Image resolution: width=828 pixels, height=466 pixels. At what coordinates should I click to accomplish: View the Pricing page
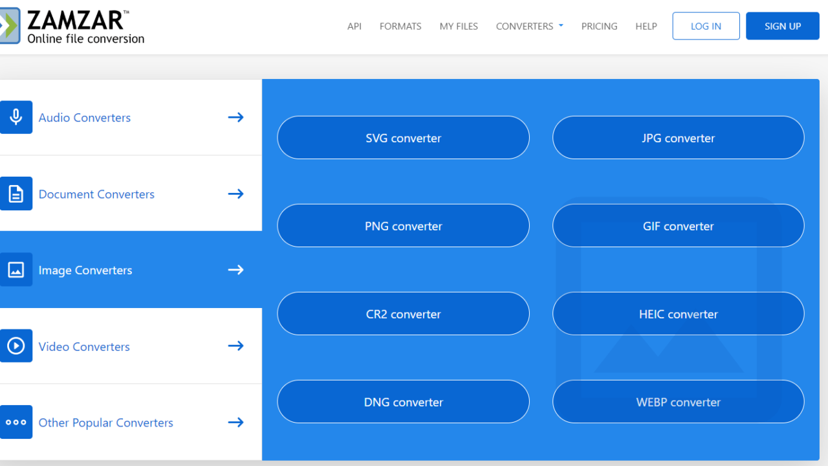click(599, 27)
